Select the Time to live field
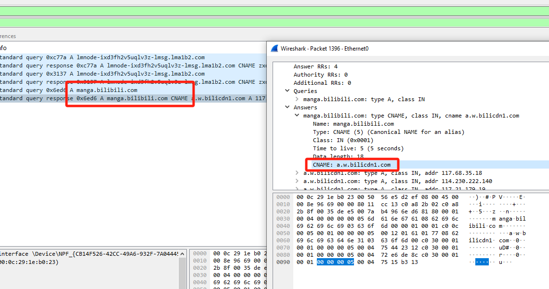The height and width of the screenshot is (289, 549). 358,148
